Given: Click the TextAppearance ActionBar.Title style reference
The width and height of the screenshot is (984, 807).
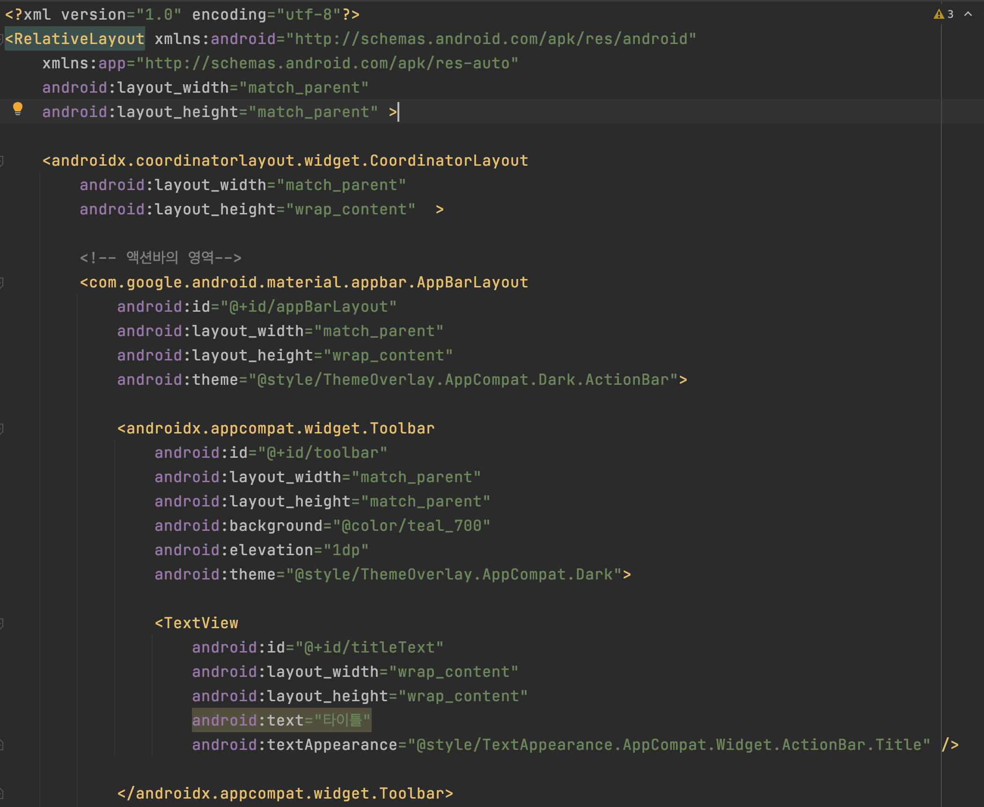Looking at the screenshot, I should [669, 745].
